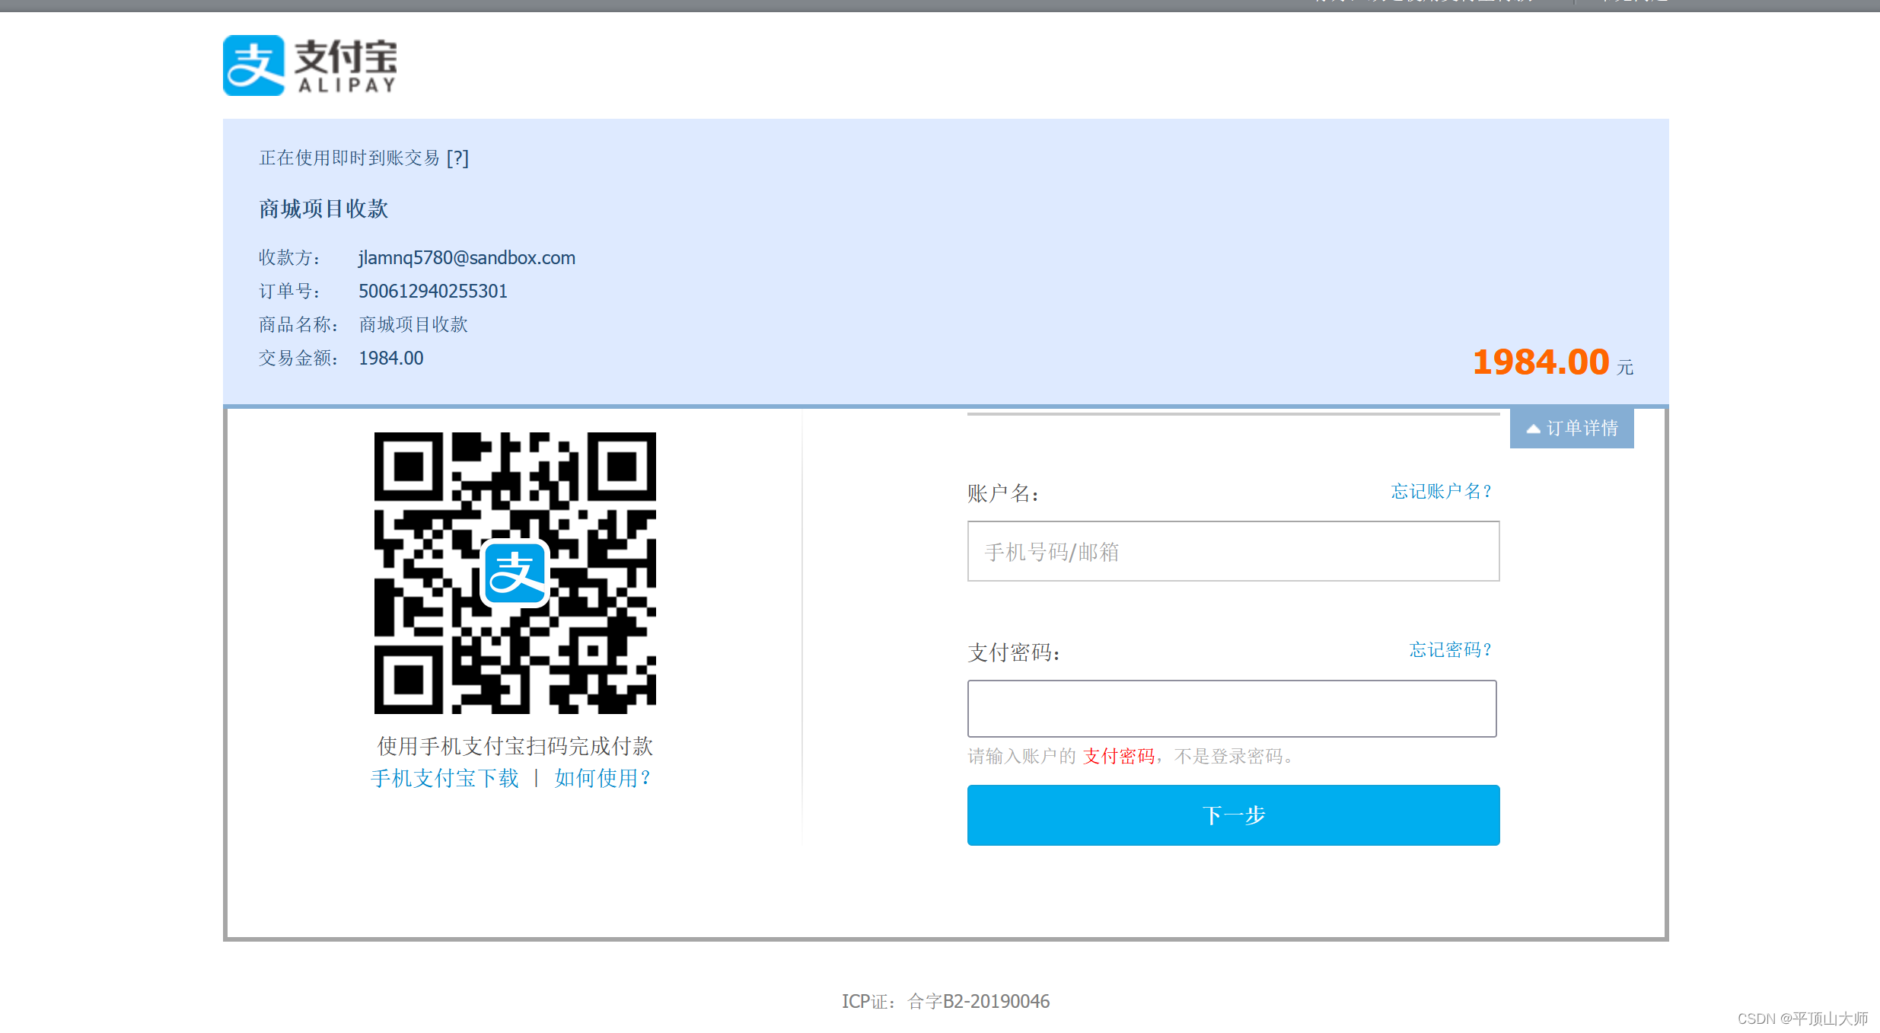Click the 支付密码 password input field

pos(1232,709)
